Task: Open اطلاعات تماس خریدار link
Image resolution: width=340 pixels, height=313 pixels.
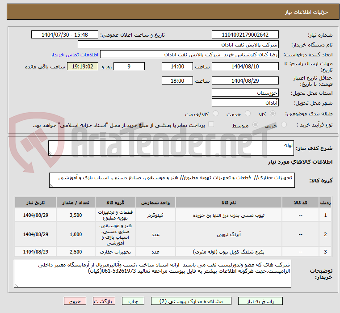Action: click(x=74, y=55)
